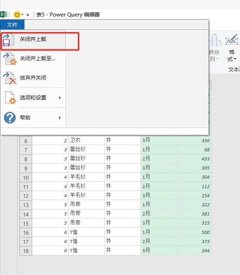Open the quick access toolbar customize dropdown
The width and height of the screenshot is (240, 275).
28,15
